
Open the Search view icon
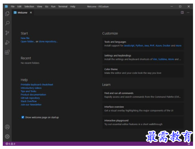coord(7,23)
